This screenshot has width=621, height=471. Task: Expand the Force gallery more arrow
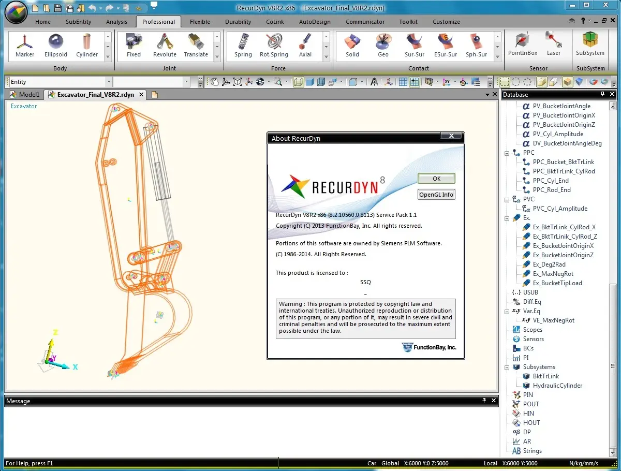point(326,56)
